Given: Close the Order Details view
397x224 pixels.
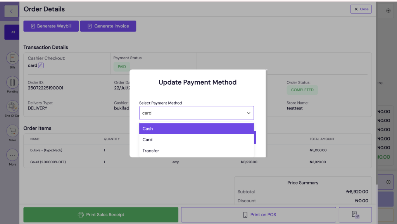Looking at the screenshot, I should [x=361, y=9].
